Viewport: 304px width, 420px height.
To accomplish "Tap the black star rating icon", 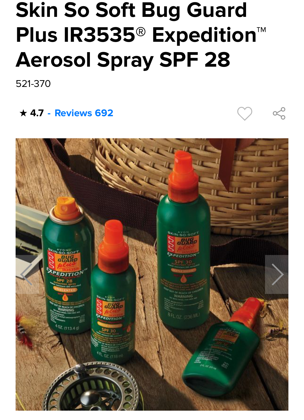I will 23,113.
